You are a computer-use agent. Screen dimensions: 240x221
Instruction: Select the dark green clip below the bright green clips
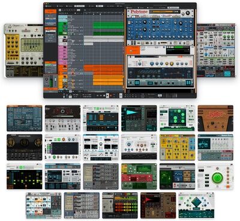109,34
